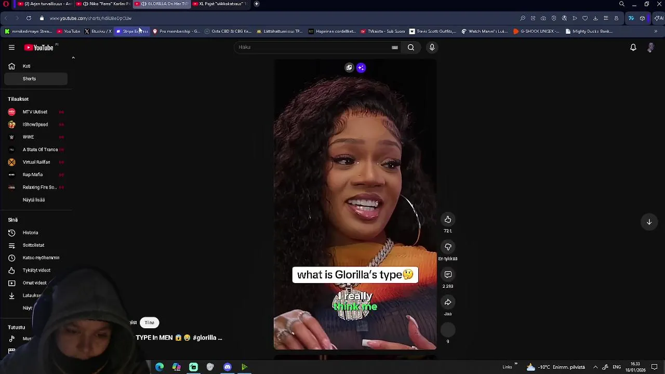The height and width of the screenshot is (374, 665).
Task: Open the AI button in browser toolbar
Action: [x=659, y=18]
